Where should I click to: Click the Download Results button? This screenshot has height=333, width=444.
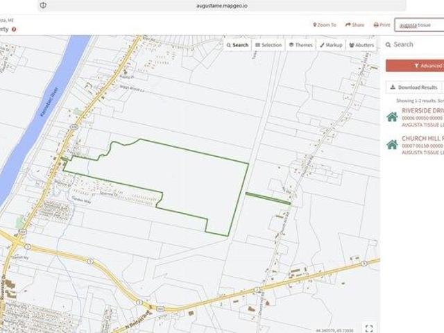point(414,87)
